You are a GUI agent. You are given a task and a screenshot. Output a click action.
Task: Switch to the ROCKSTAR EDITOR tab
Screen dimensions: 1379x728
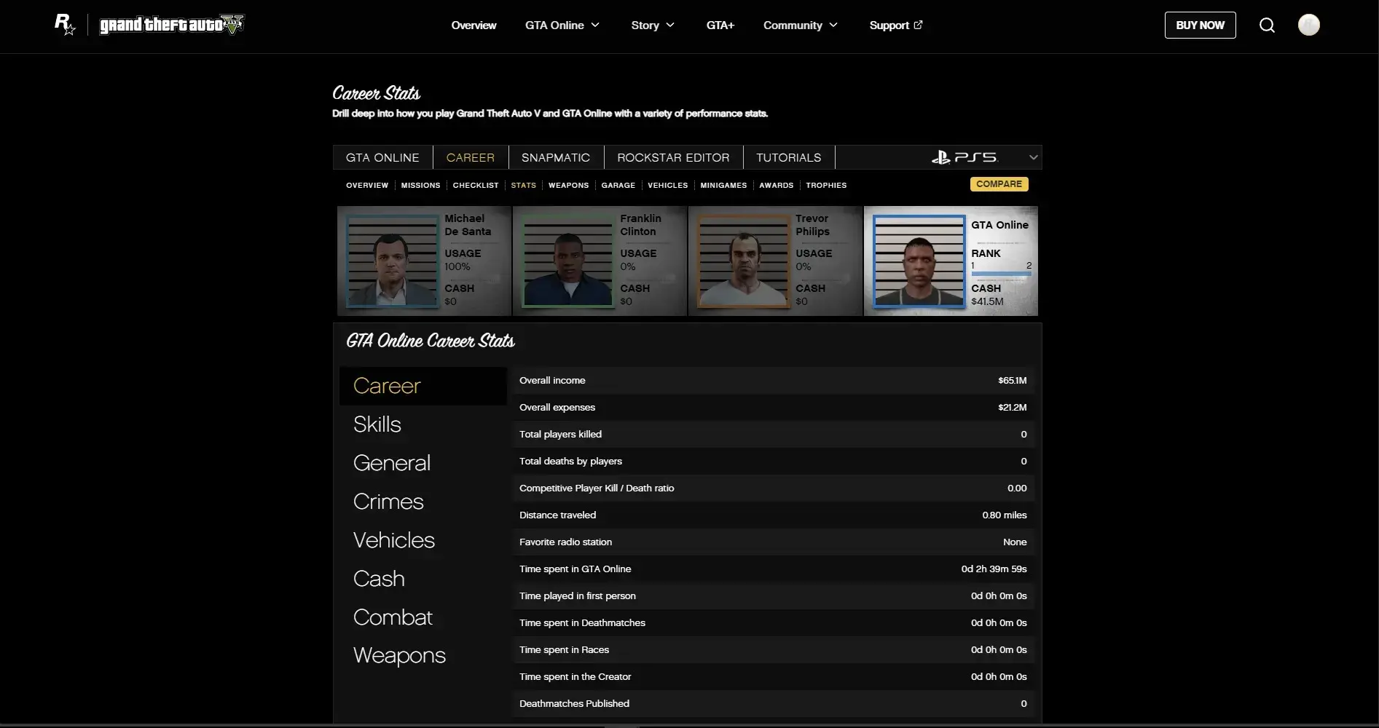pos(673,157)
